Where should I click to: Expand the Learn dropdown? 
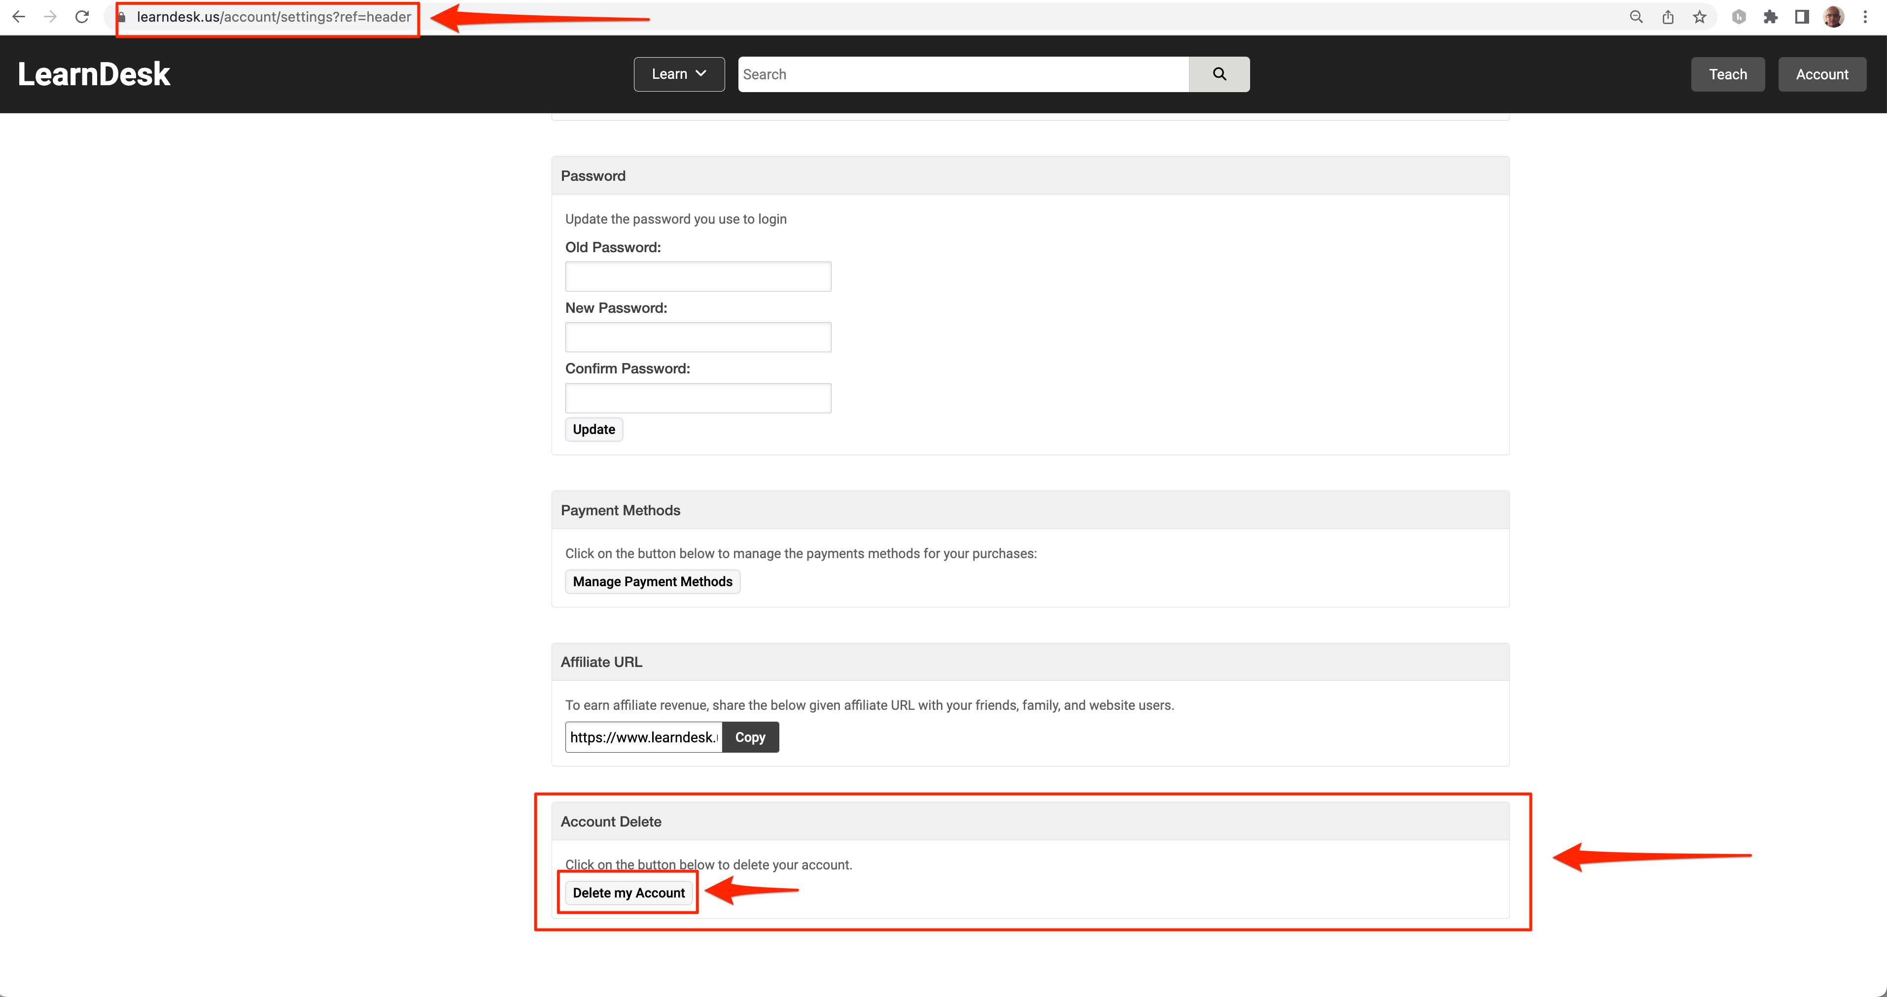[x=679, y=74]
